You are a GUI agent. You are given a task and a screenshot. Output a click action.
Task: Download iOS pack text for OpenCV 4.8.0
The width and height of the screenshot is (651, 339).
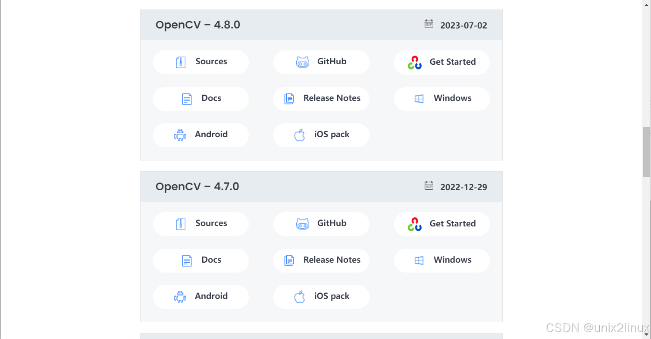click(x=332, y=134)
